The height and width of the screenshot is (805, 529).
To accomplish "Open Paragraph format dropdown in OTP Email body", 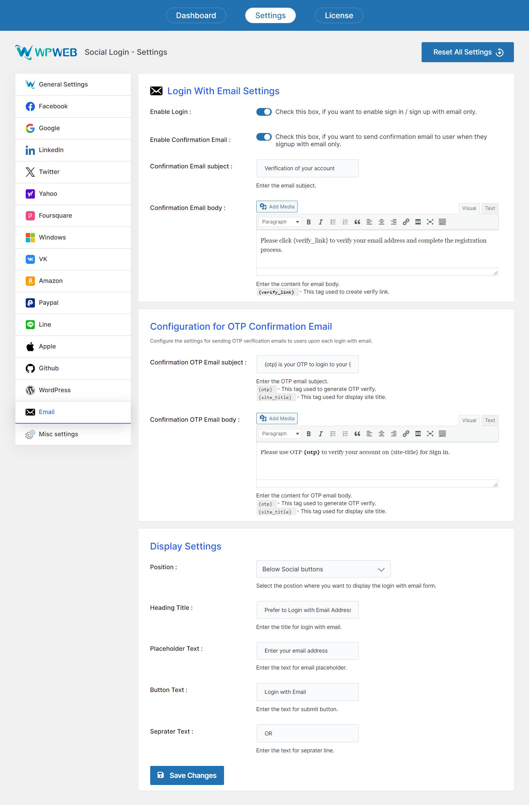I will pyautogui.click(x=280, y=434).
